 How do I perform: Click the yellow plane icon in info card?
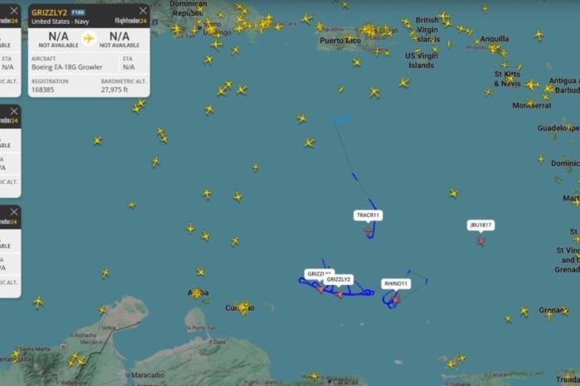89,38
